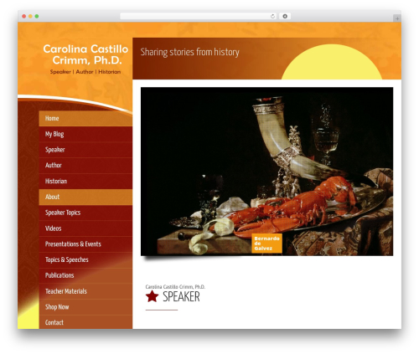Go to Speaker Topics
Image resolution: width=419 pixels, height=354 pixels.
(85, 213)
